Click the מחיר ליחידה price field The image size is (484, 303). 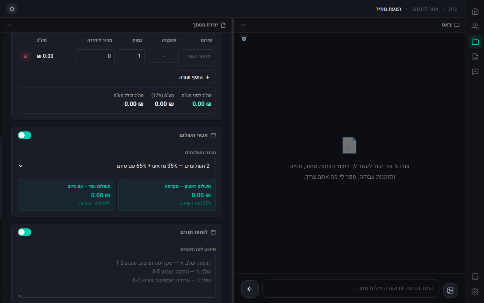click(x=95, y=56)
